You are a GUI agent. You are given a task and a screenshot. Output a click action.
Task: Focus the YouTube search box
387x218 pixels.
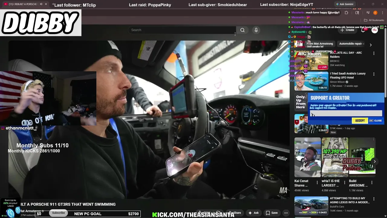pos(182,30)
